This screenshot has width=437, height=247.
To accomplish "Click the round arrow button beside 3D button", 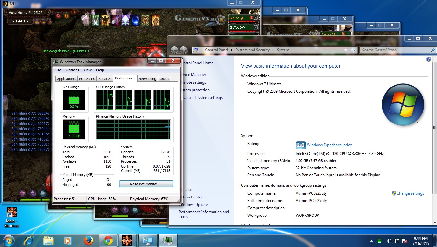I will 43,22.
